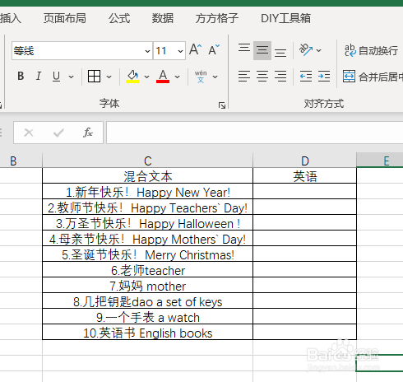The height and width of the screenshot is (382, 403).
Task: Click text orientation icon
Action: 306,50
